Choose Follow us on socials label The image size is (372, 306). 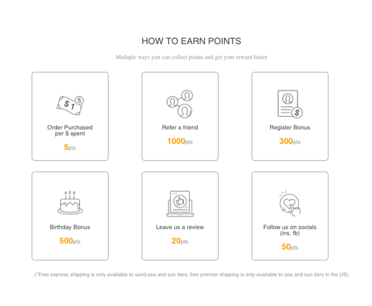click(290, 230)
